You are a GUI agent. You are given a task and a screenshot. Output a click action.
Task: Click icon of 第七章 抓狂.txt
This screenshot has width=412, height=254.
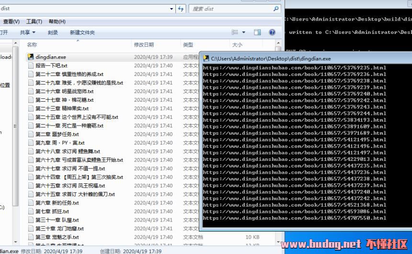pyautogui.click(x=31, y=212)
